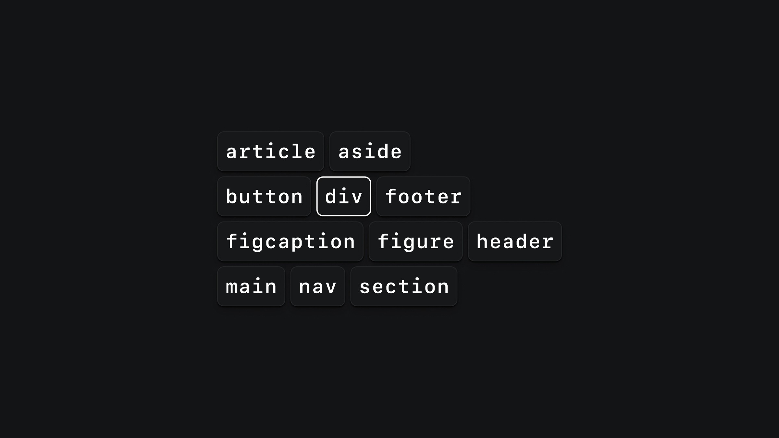The height and width of the screenshot is (438, 779).
Task: Select the header HTML element tag
Action: click(514, 241)
